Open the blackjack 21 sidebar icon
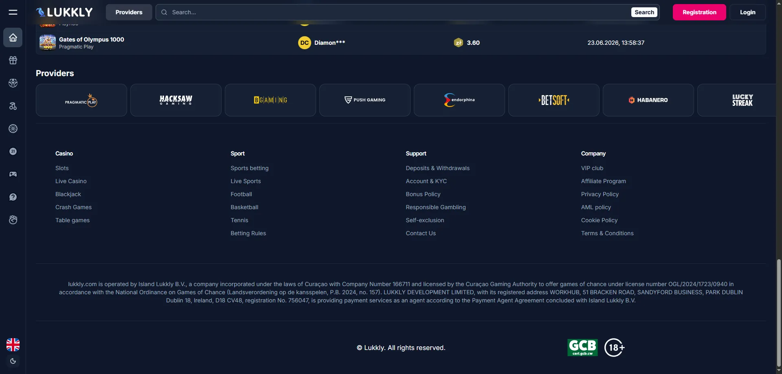Screen dimensions: 782x374 [x=13, y=151]
